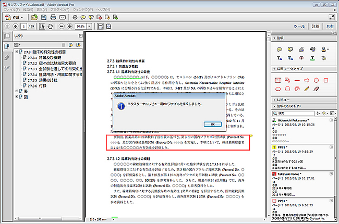Click the Email envelope icon

click(x=63, y=17)
